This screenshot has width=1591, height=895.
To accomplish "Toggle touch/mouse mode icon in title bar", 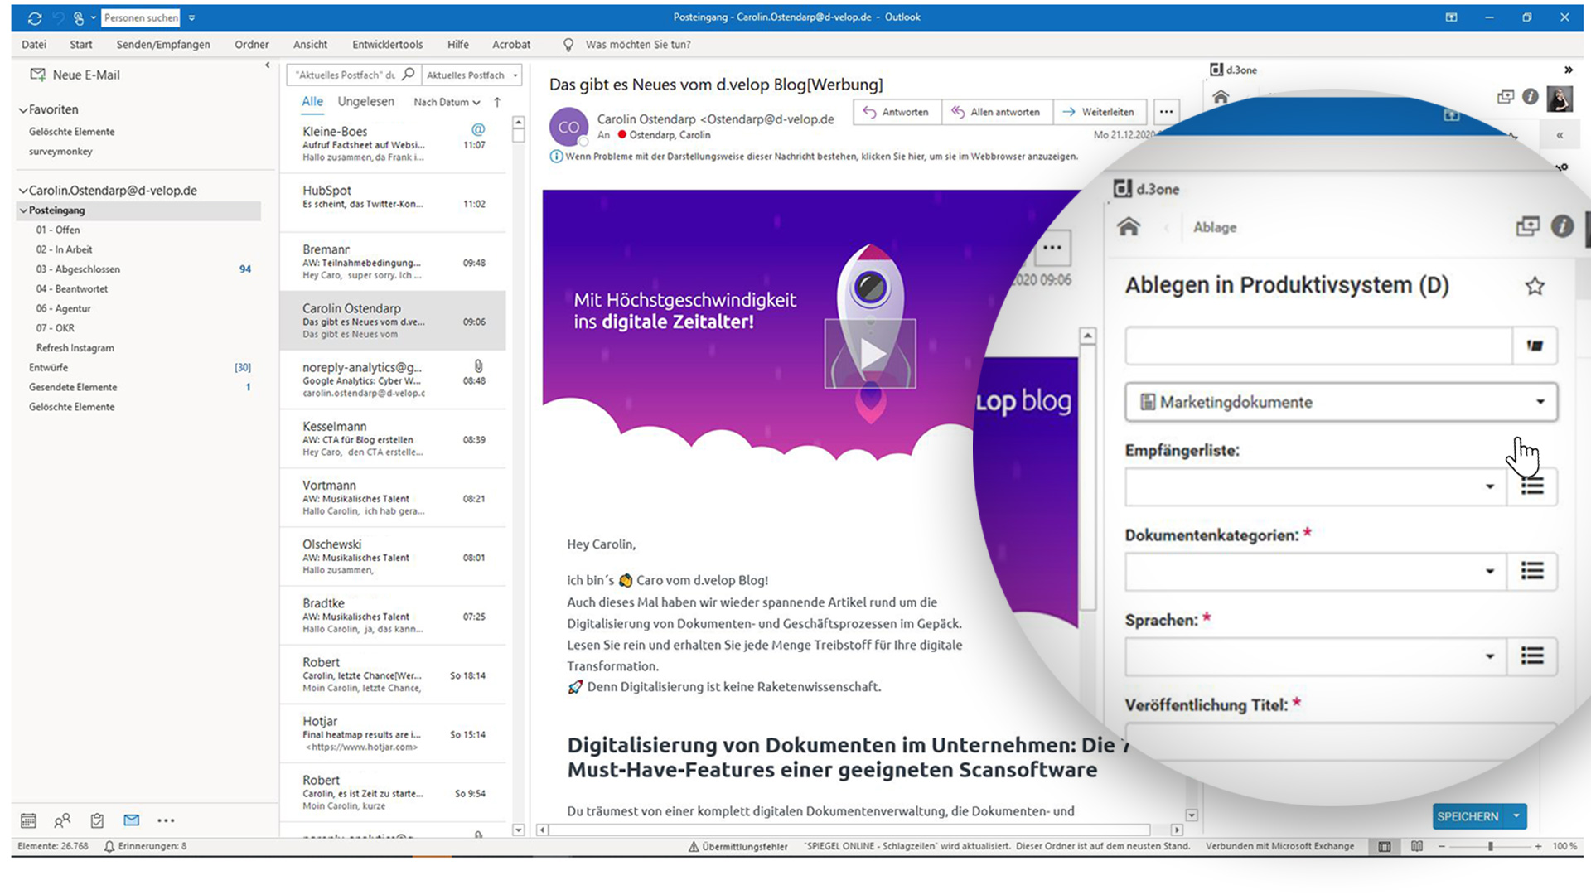I will pos(79,17).
